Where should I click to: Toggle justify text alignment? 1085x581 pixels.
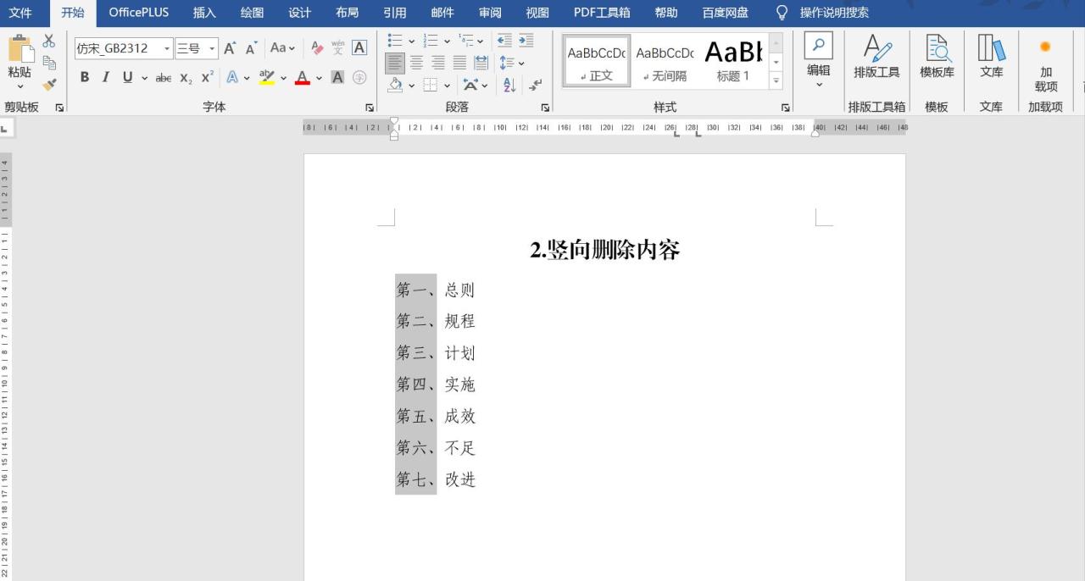[x=459, y=63]
